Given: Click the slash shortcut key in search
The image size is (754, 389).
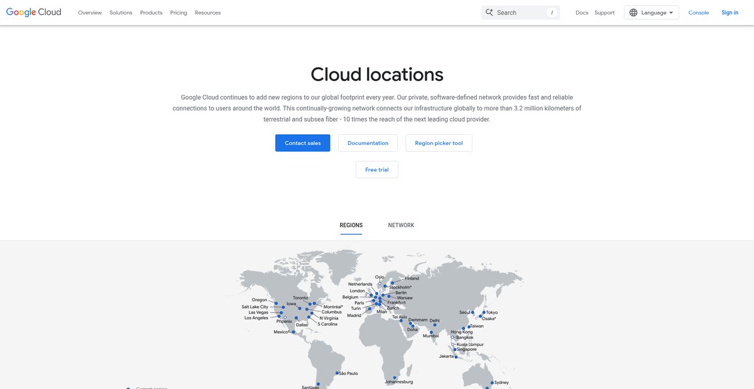Looking at the screenshot, I should [x=552, y=13].
